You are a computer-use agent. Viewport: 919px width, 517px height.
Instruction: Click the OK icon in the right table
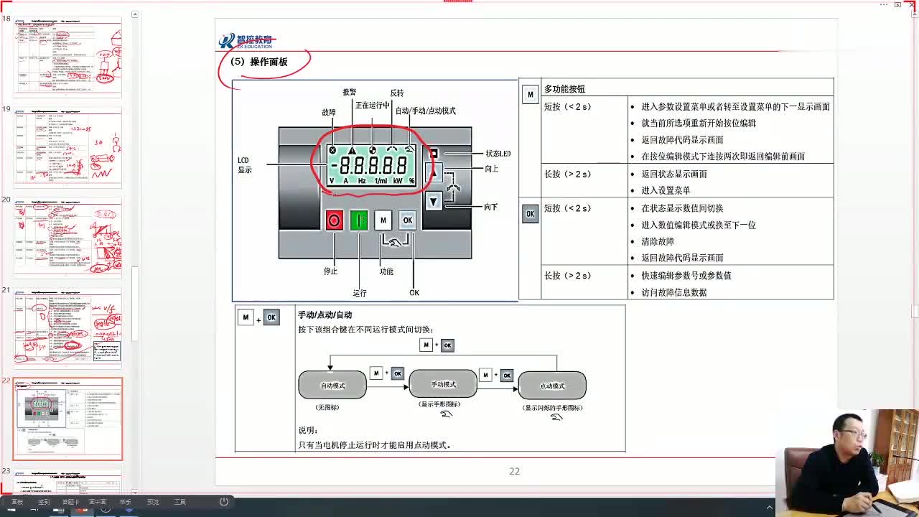click(531, 213)
